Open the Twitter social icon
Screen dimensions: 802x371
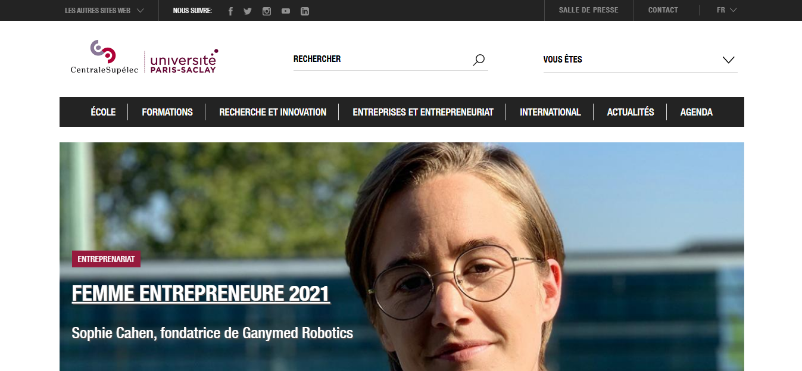point(248,11)
